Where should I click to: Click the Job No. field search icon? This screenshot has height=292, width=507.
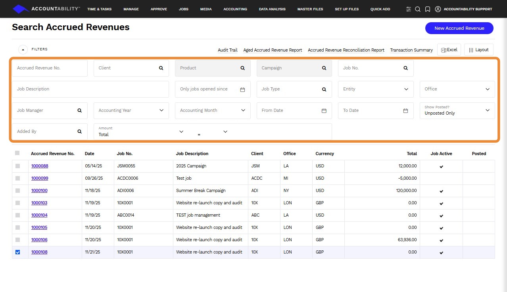coord(405,68)
